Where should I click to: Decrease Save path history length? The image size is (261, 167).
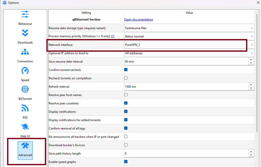(251, 155)
